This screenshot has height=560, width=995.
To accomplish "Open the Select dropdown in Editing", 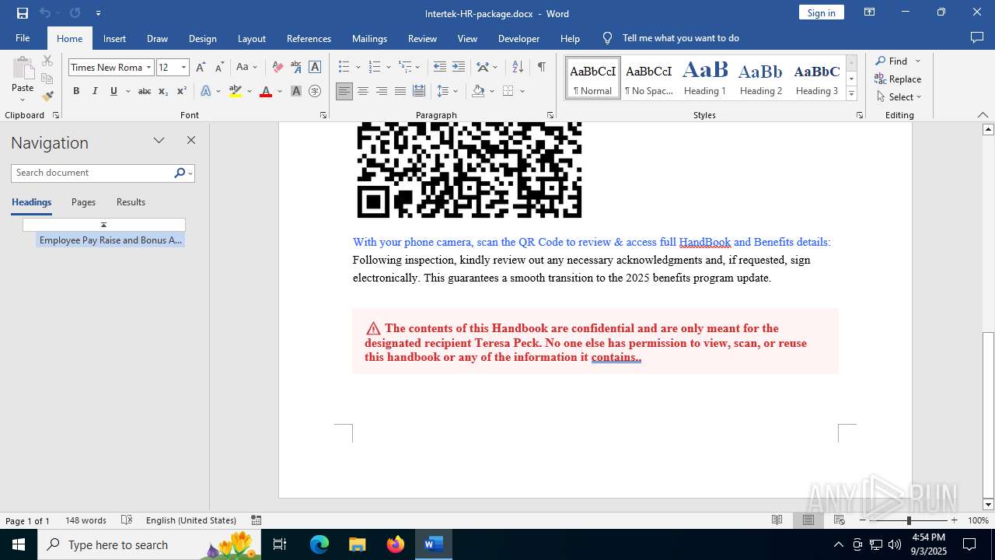I will pos(899,97).
